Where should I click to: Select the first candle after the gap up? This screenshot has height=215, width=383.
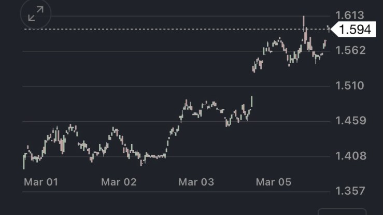click(253, 67)
